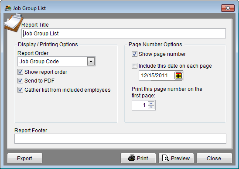Screen dimensions: 239x169
Task: Click into the Report Title text field
Action: tap(123, 34)
